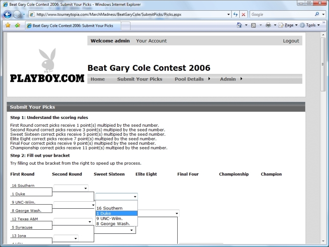
Task: Open the Home nav menu item
Action: click(x=97, y=79)
